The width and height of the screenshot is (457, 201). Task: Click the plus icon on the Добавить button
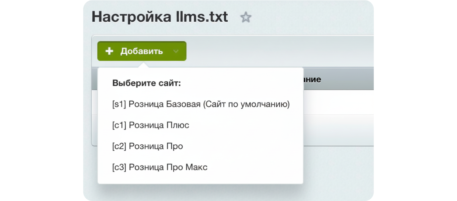[x=110, y=51]
